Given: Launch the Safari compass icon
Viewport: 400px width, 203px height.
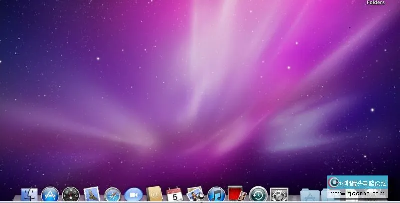Looking at the screenshot, I should pyautogui.click(x=113, y=195).
